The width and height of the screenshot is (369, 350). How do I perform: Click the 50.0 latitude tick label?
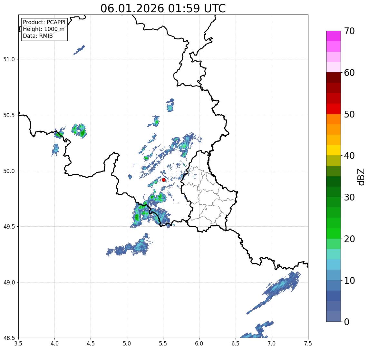(9, 171)
